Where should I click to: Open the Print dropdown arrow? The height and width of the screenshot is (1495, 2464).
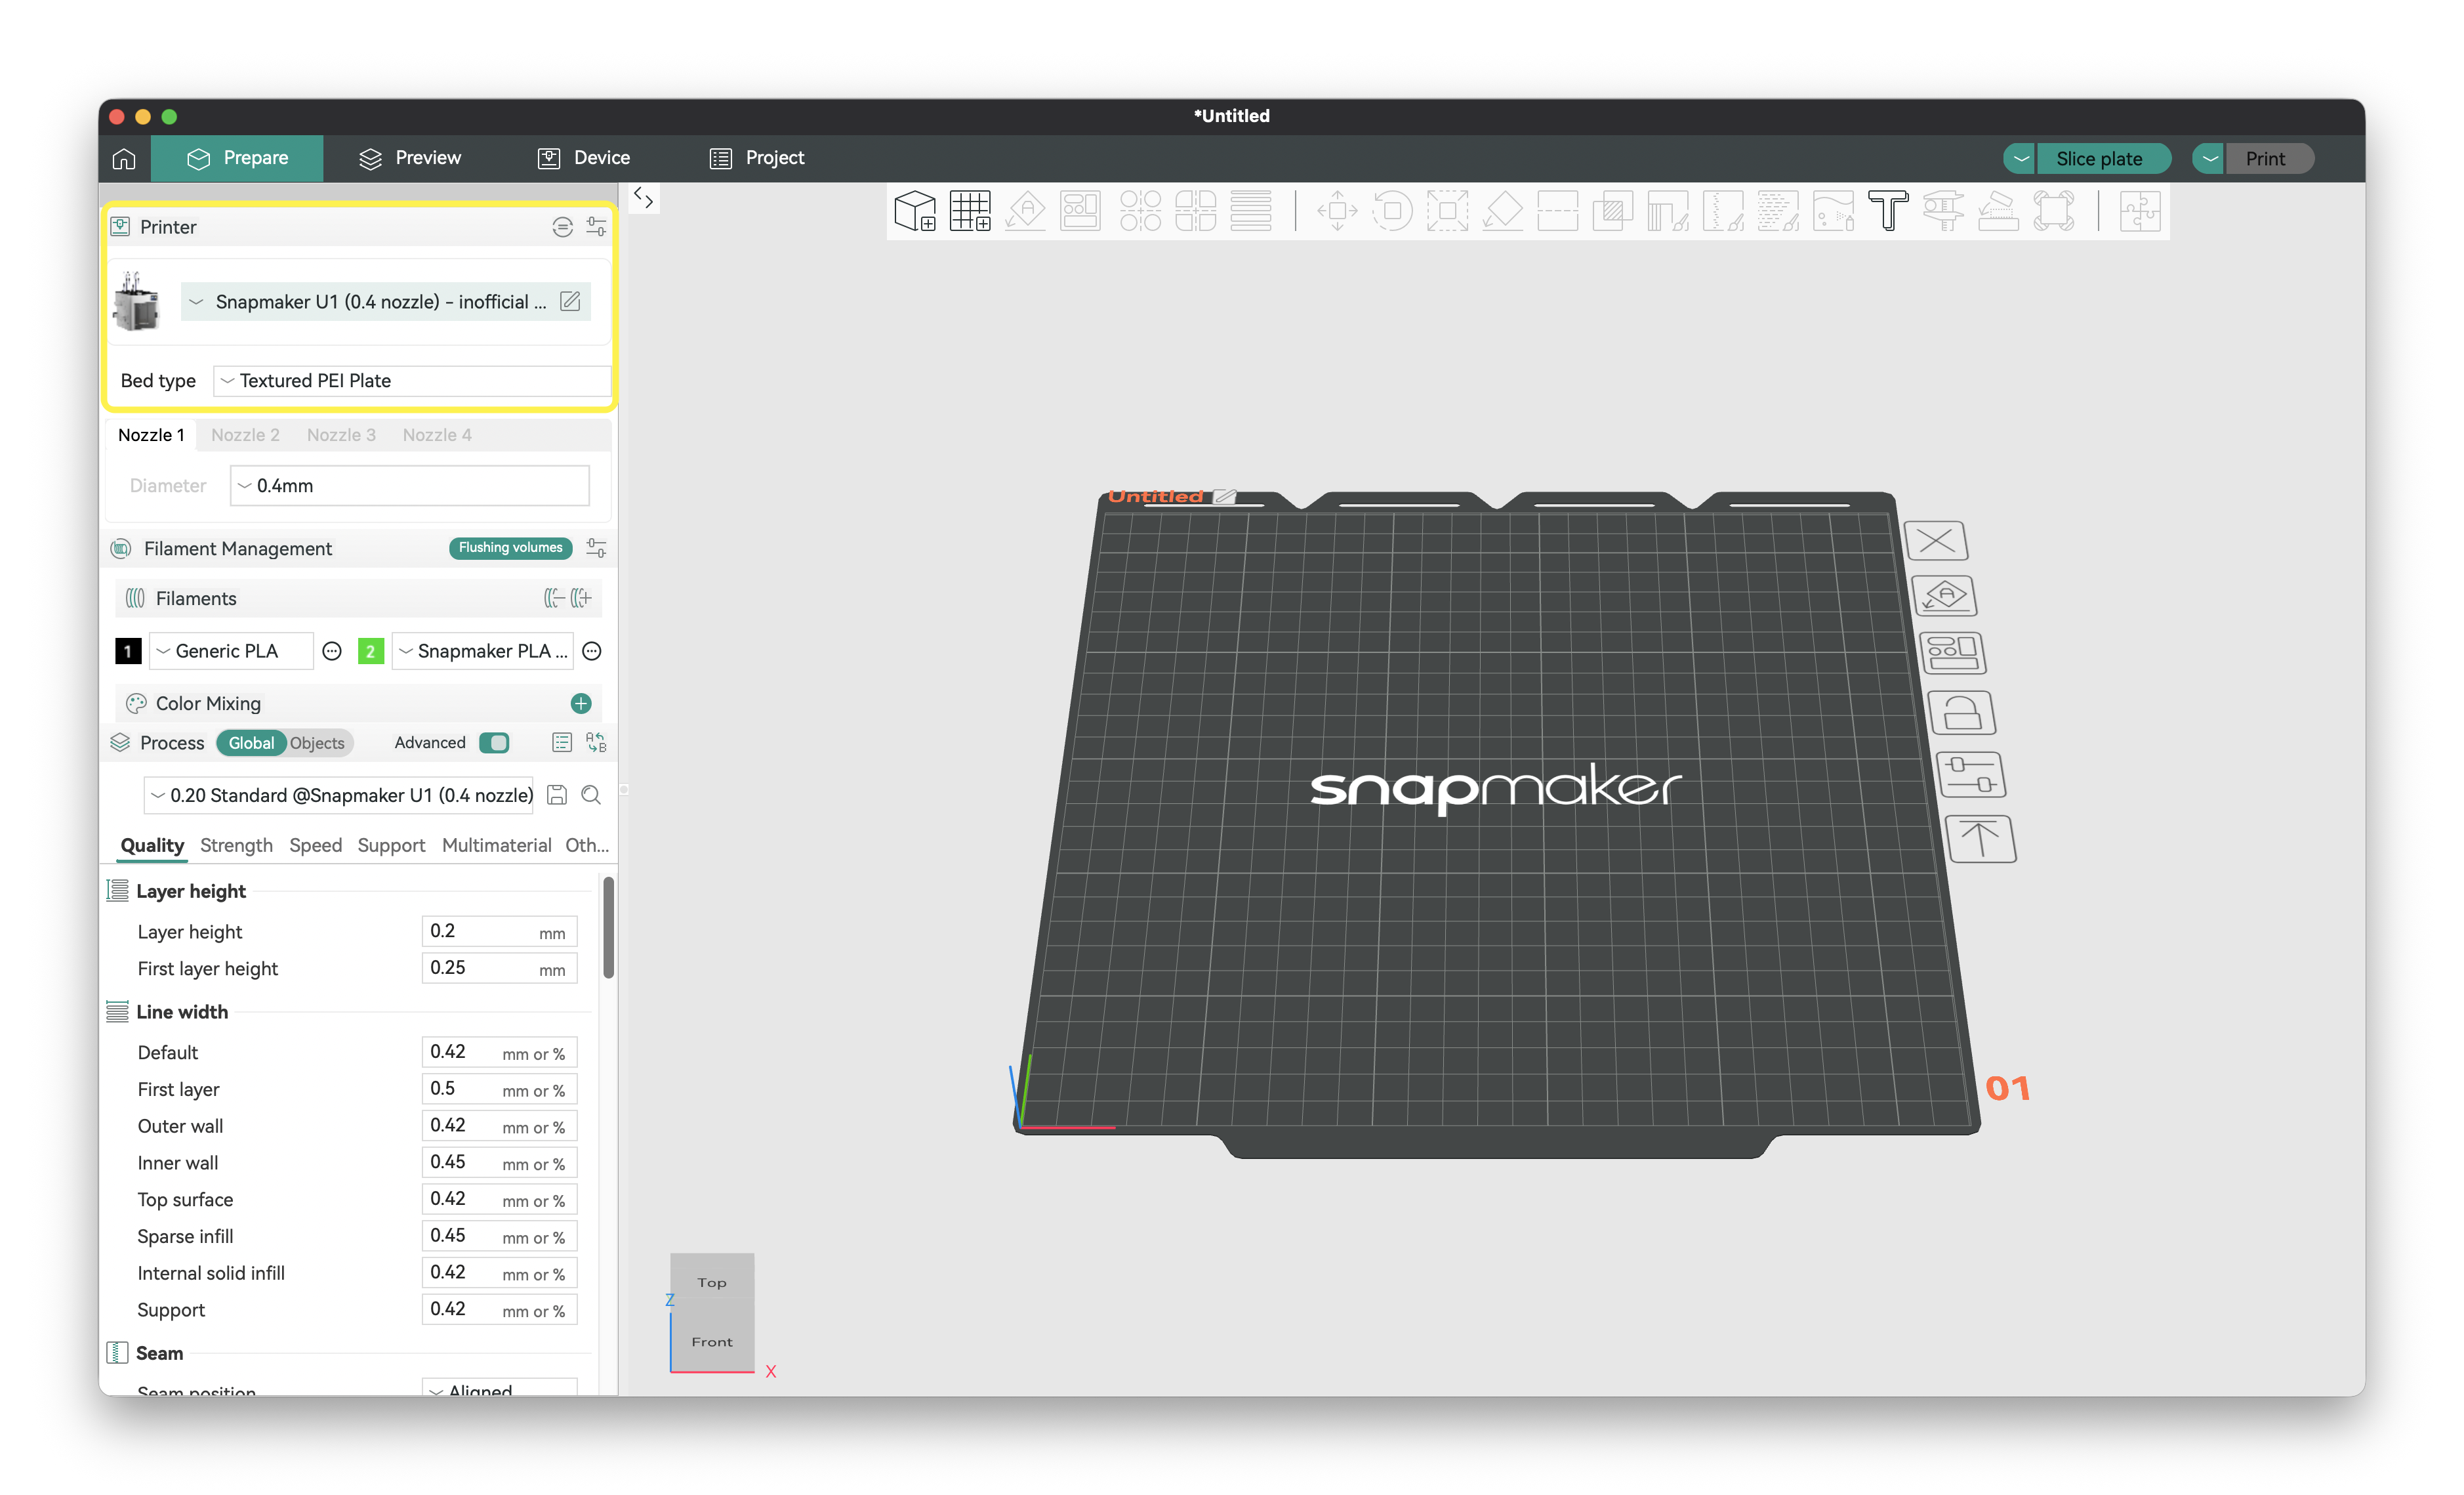tap(2210, 158)
